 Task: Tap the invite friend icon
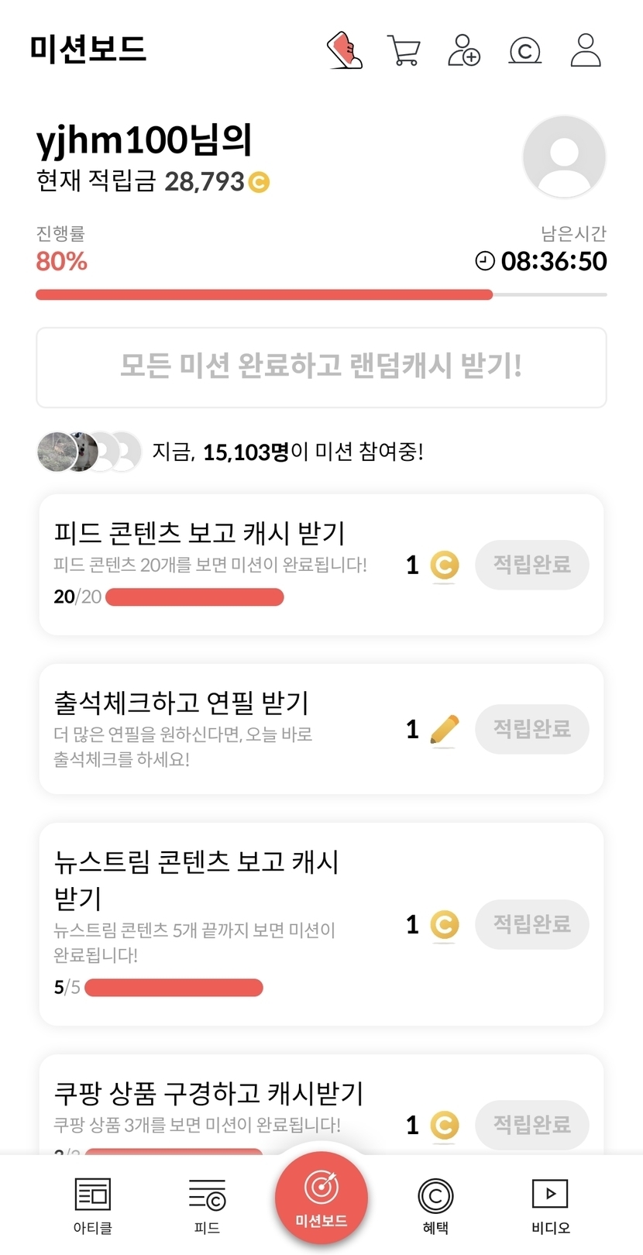(x=464, y=50)
